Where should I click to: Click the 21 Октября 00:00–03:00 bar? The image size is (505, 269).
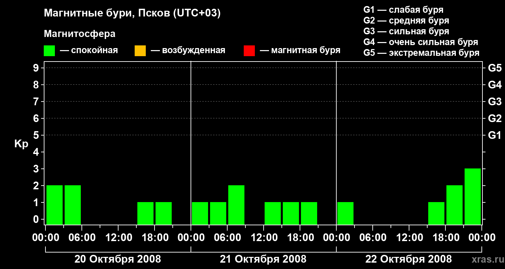pyautogui.click(x=200, y=213)
